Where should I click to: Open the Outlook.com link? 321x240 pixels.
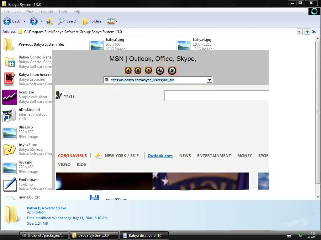[x=160, y=156]
